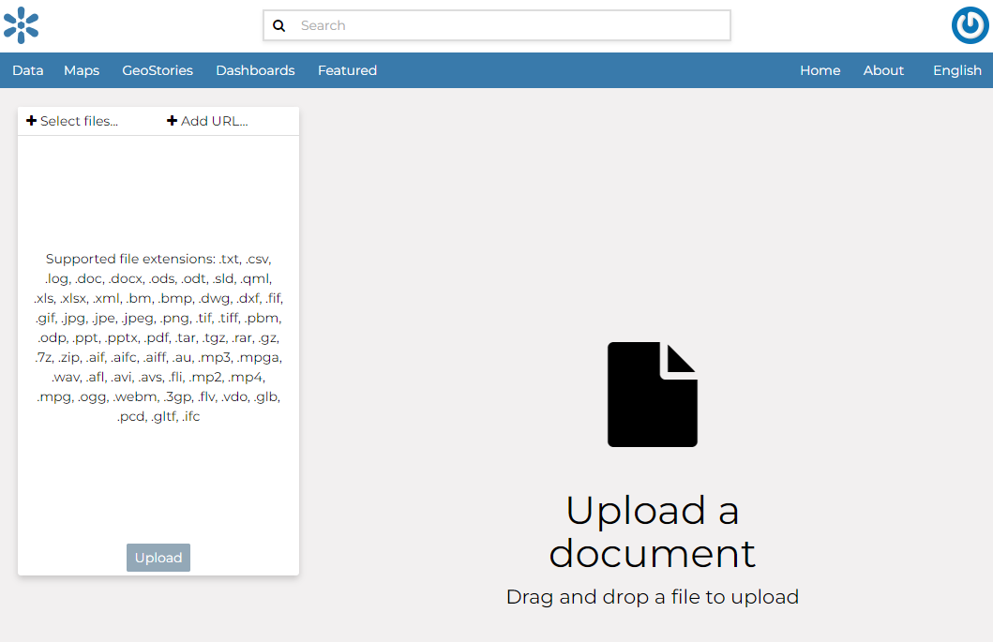993x642 pixels.
Task: Click the GeoNode asterisk logo
Action: pos(21,25)
